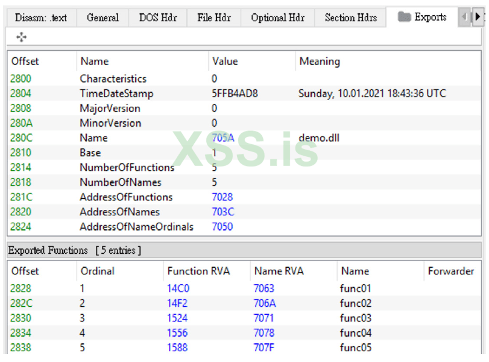Screen dimensions: 489x362
Task: Select offset 2800 cell
Action: coord(21,78)
